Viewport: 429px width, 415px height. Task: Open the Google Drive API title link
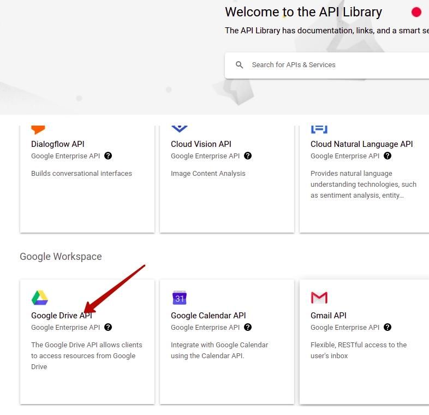coord(62,316)
